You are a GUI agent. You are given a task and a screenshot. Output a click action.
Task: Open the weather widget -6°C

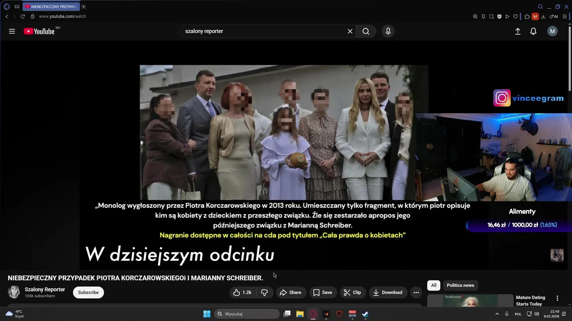coord(14,314)
